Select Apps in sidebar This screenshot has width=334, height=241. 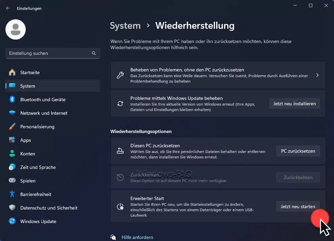pyautogui.click(x=53, y=140)
